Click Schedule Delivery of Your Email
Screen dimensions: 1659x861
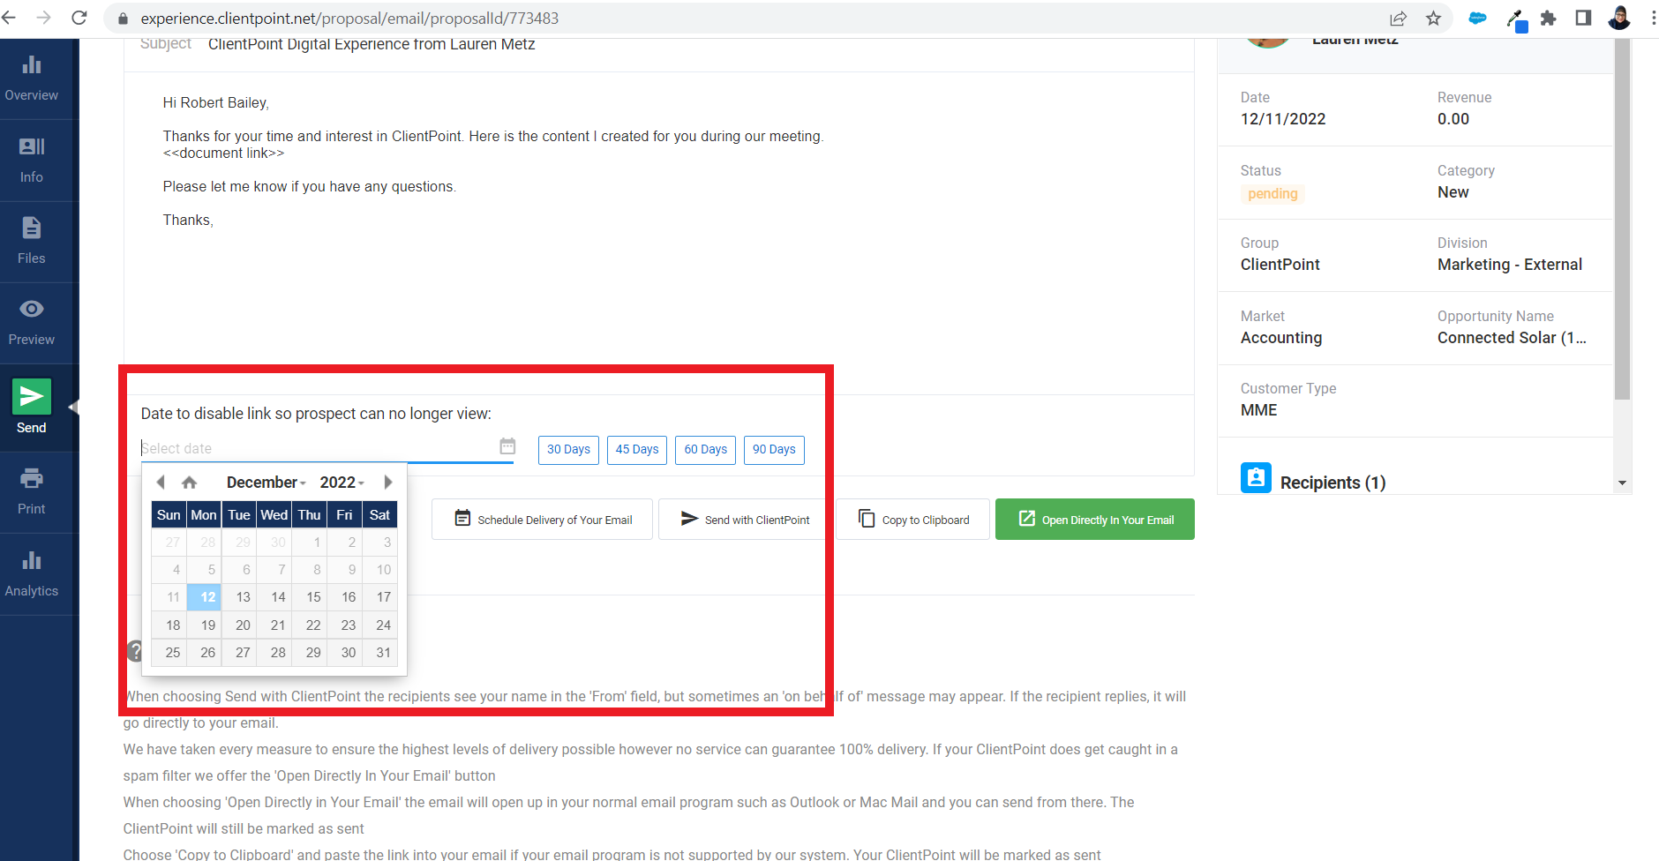tap(542, 520)
